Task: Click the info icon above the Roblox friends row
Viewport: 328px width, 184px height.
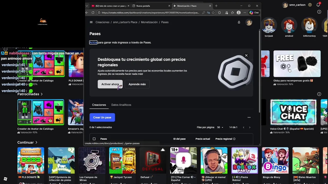Action: [319, 12]
